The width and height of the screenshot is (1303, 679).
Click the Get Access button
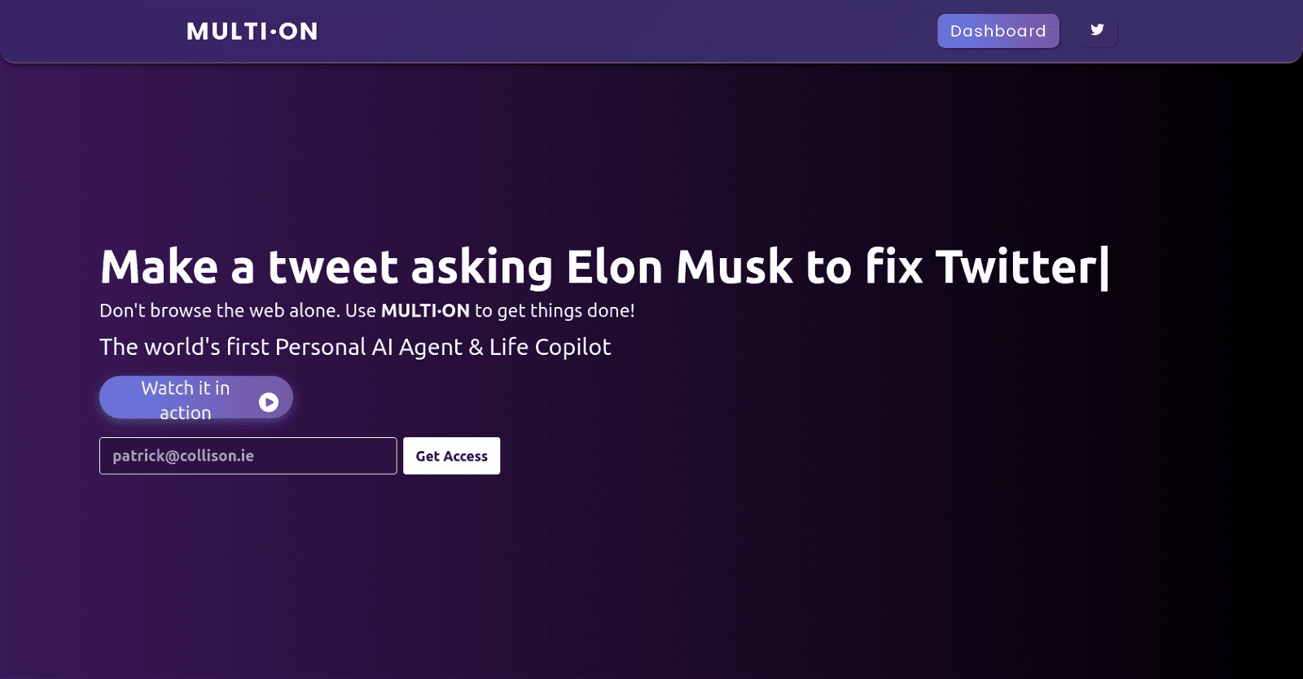click(451, 456)
